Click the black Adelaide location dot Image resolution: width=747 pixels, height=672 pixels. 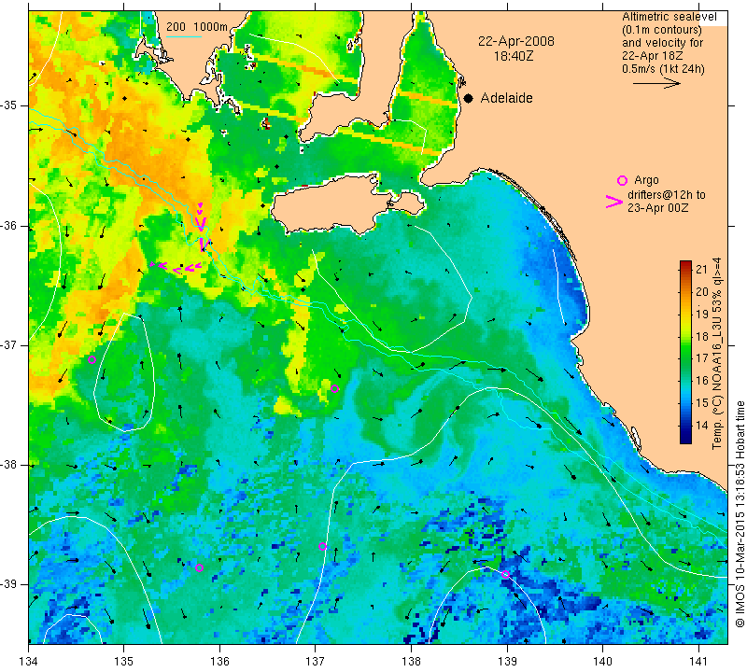point(469,99)
